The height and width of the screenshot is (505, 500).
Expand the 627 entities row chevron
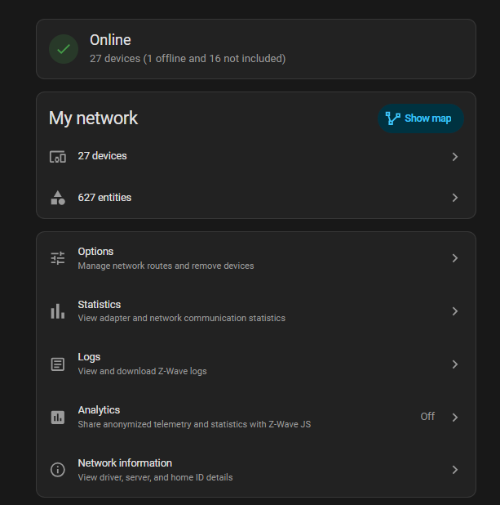click(x=455, y=198)
